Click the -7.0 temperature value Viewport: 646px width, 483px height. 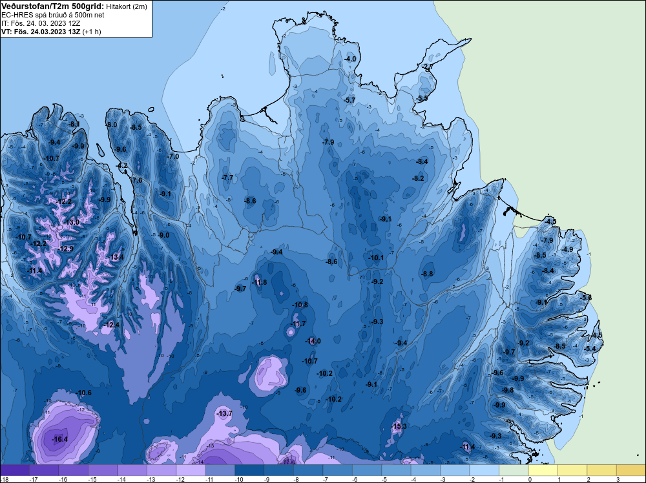pos(173,156)
